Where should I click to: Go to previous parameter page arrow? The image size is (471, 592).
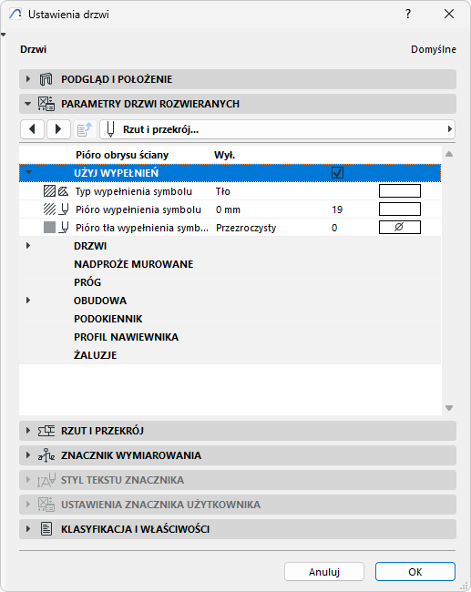32,129
